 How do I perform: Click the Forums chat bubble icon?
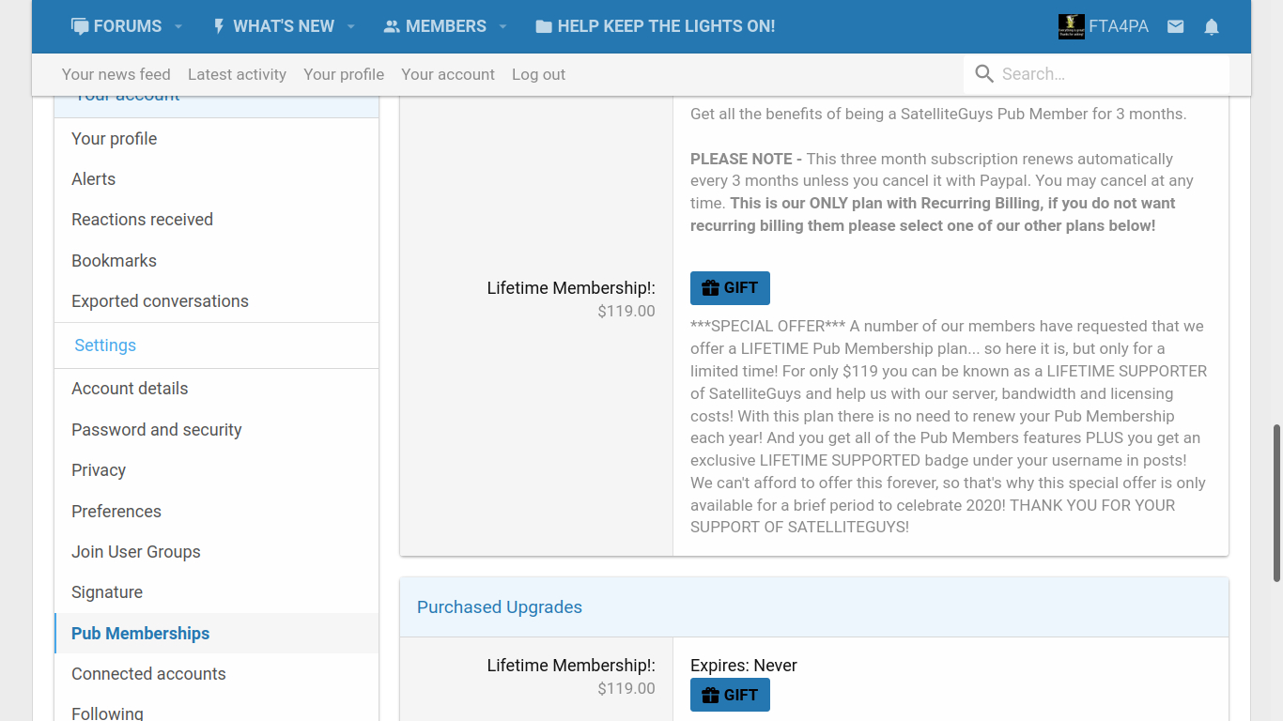(80, 26)
